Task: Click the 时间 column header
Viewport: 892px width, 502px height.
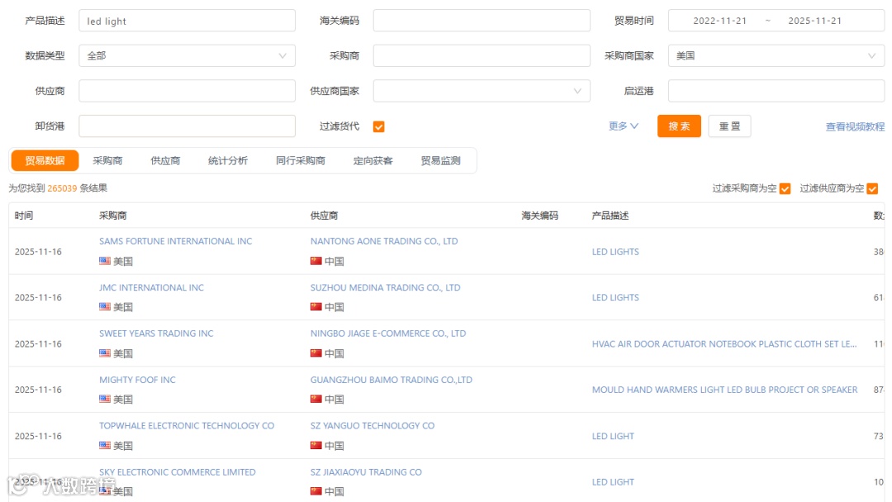Action: (24, 215)
